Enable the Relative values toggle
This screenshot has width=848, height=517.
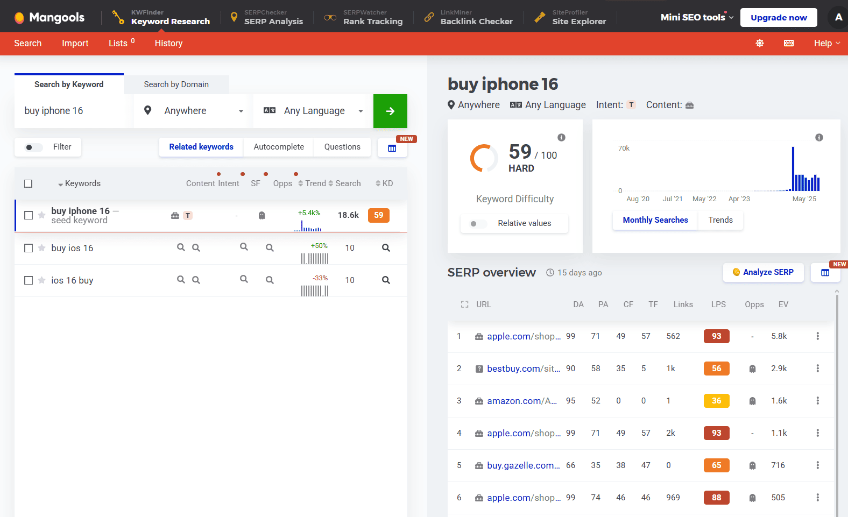[x=478, y=224]
